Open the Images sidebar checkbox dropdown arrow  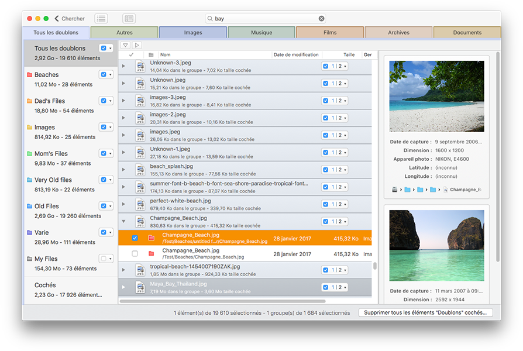(111, 127)
